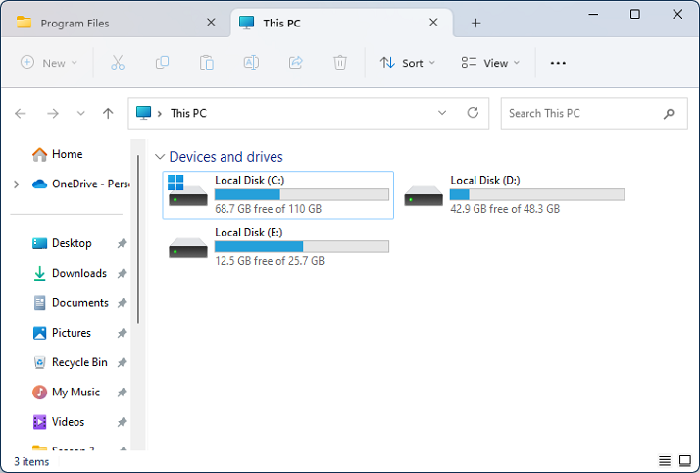Click the 42.9 GB free of 48.3 GB text
Image resolution: width=700 pixels, height=473 pixels.
click(x=505, y=209)
